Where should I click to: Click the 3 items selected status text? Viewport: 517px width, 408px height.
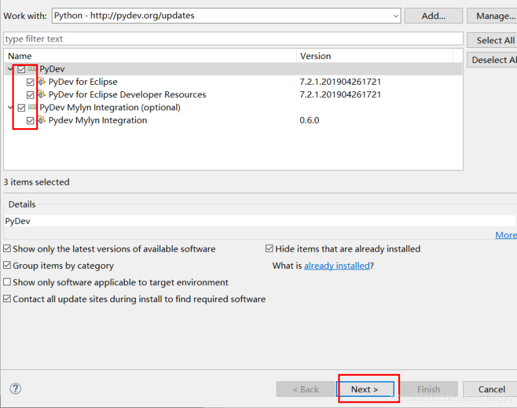tap(36, 182)
